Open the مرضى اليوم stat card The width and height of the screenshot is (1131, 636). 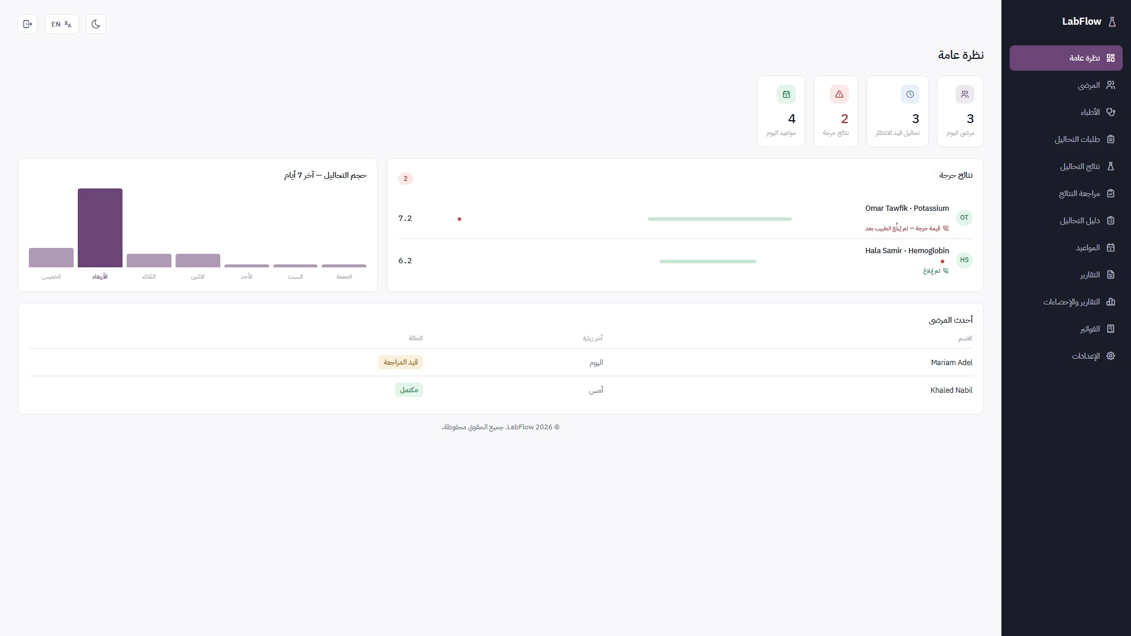[x=960, y=111]
